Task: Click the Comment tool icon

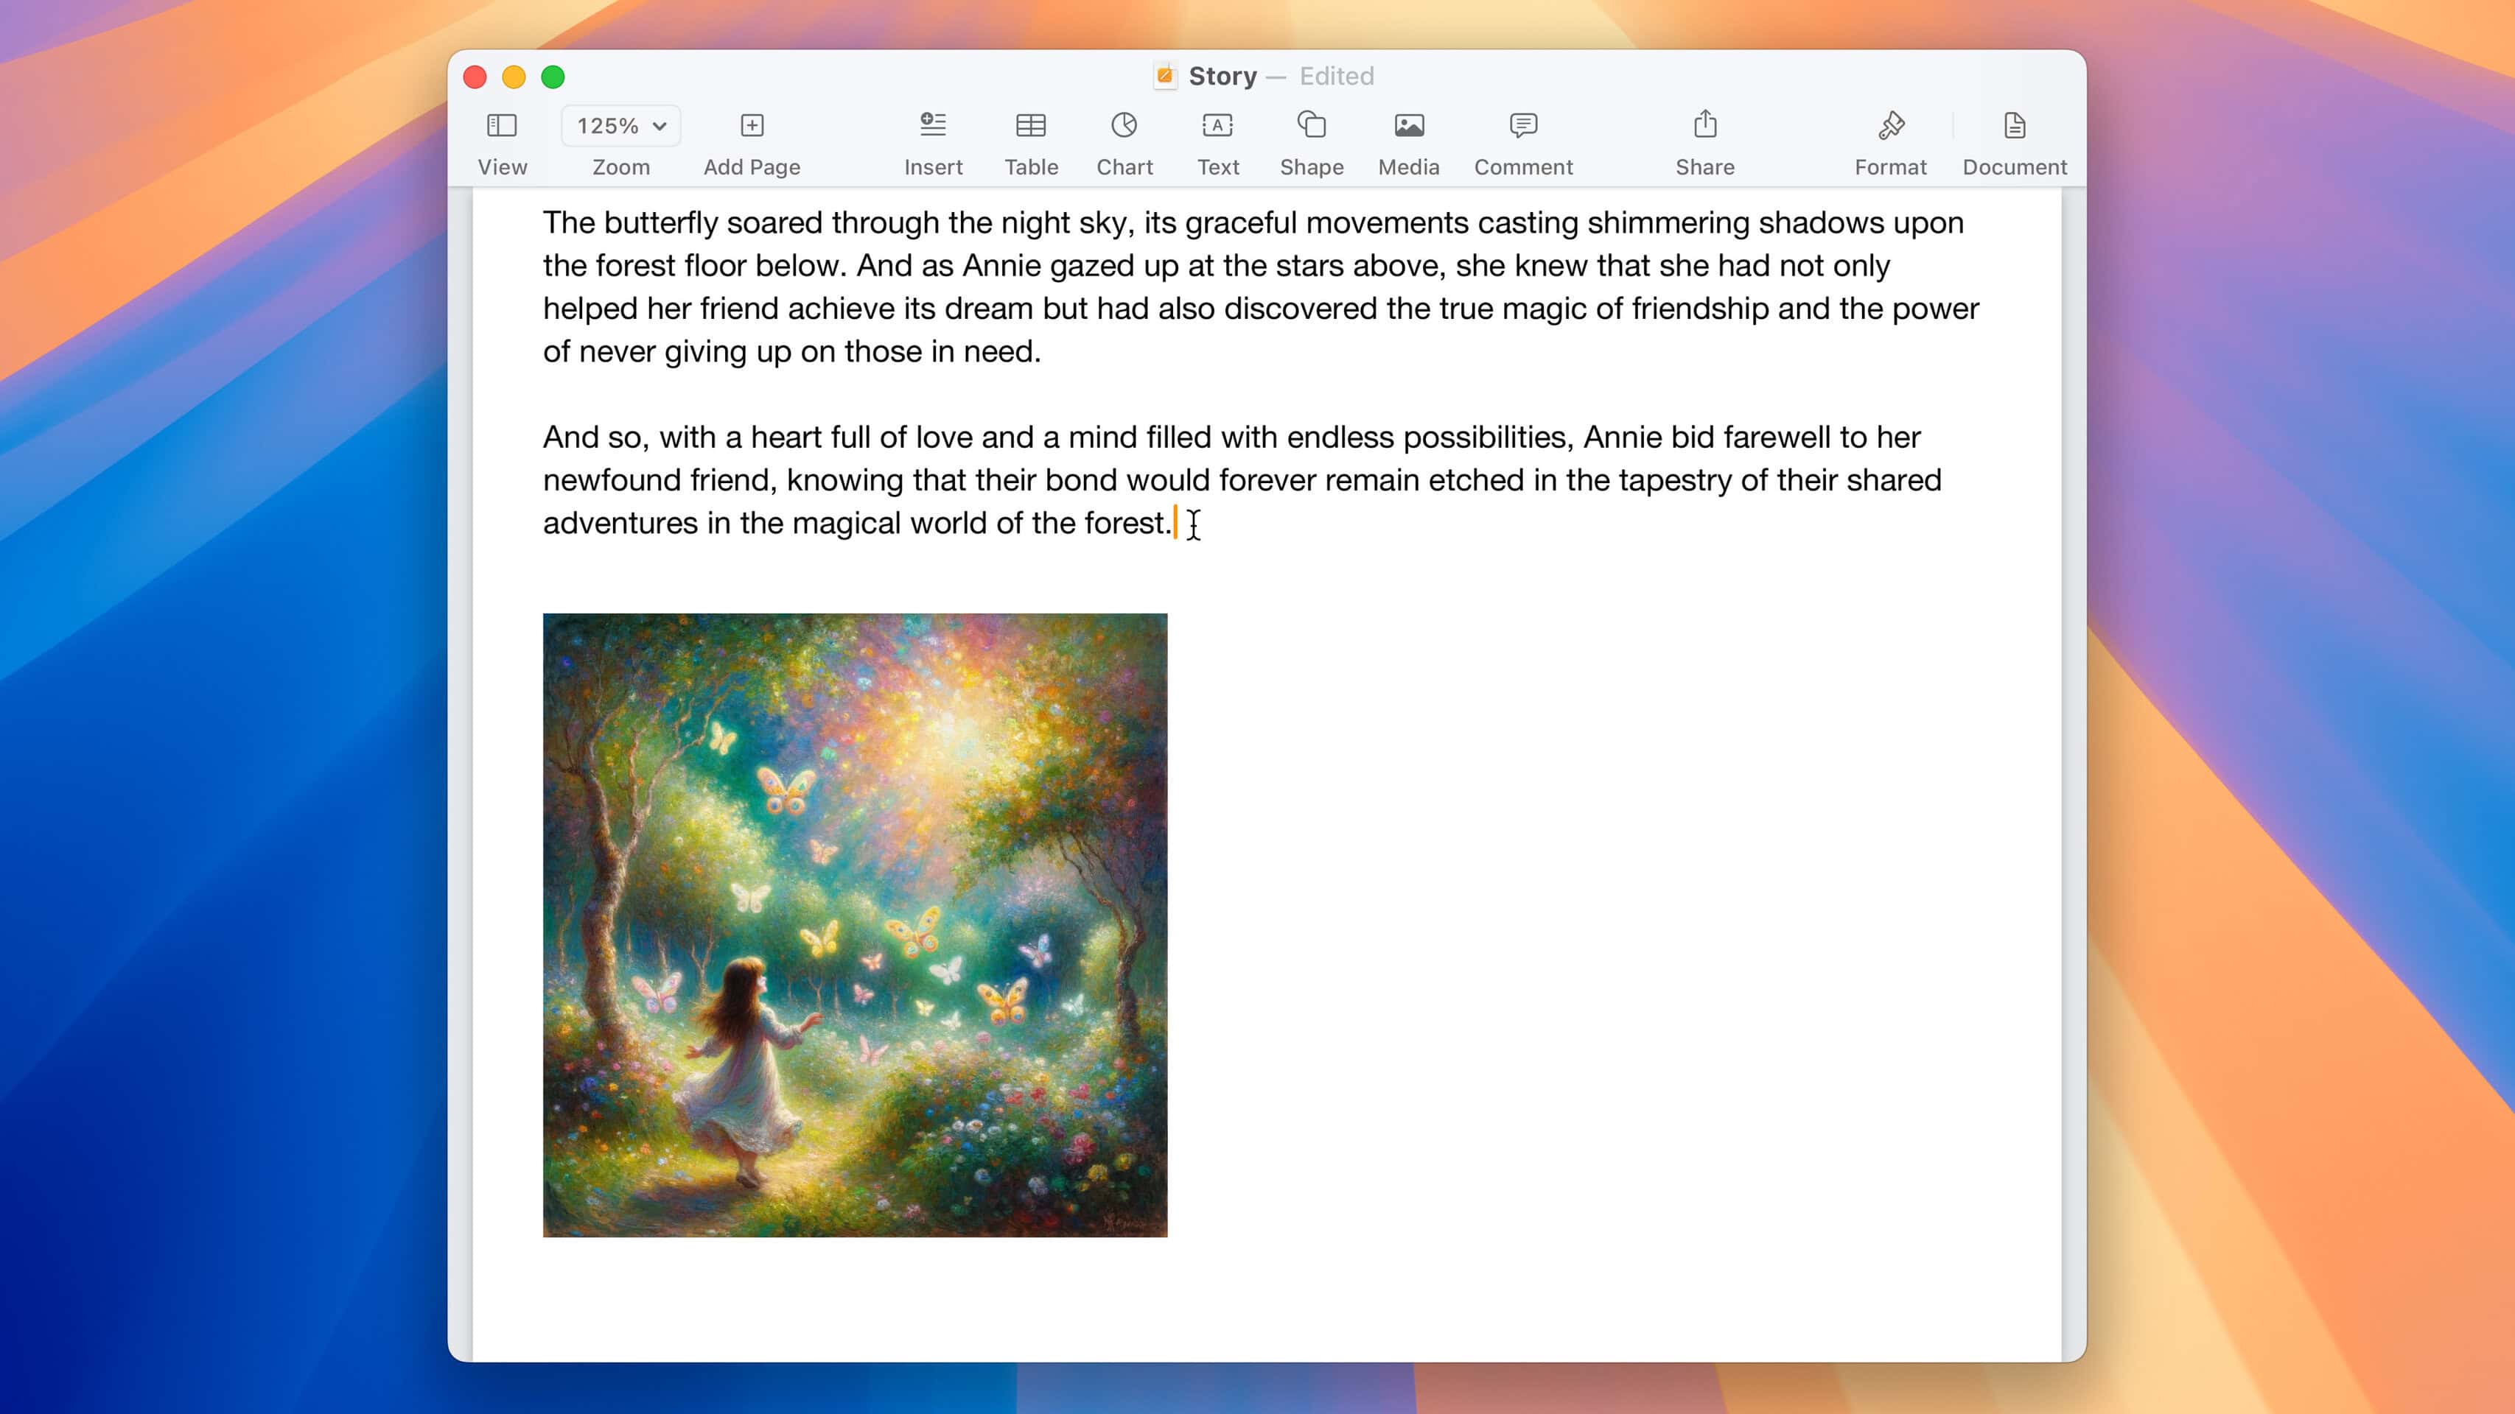Action: [x=1523, y=122]
